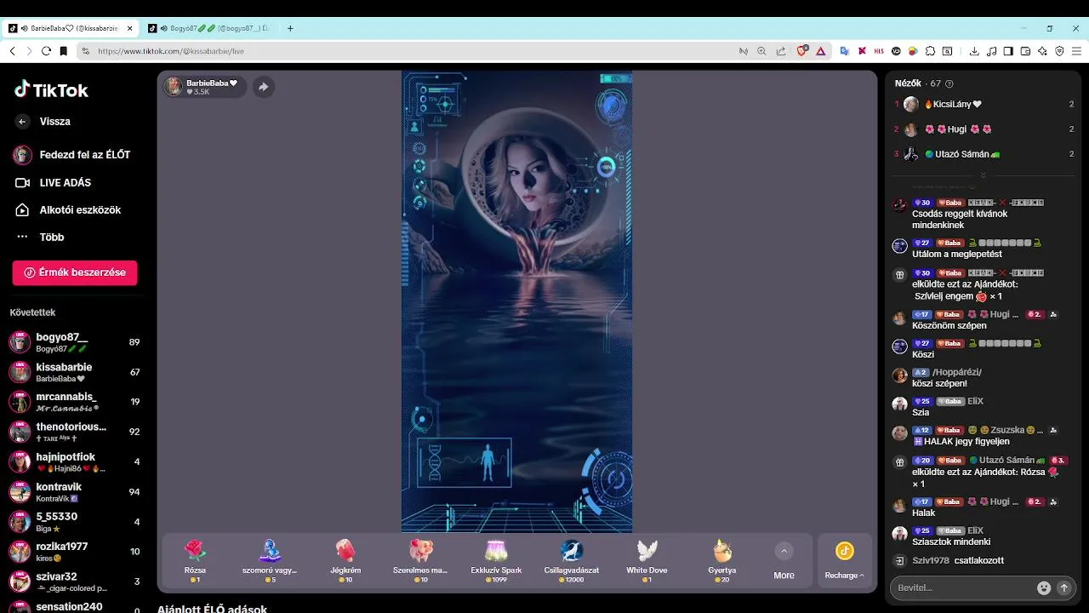Viewport: 1089px width, 613px height.
Task: Click Nézők info icon
Action: click(x=949, y=83)
